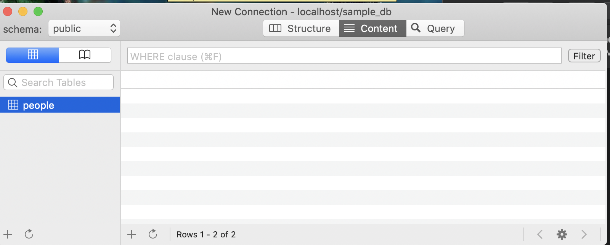Open the saved queries book icon
This screenshot has width=610, height=245.
coord(85,55)
